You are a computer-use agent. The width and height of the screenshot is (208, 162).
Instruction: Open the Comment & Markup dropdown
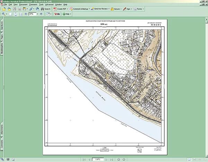(80, 9)
